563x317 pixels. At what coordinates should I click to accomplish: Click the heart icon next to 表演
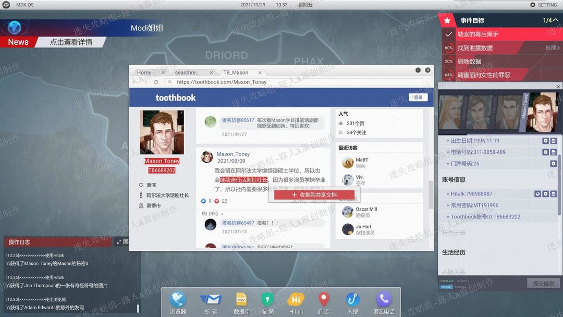click(x=141, y=185)
